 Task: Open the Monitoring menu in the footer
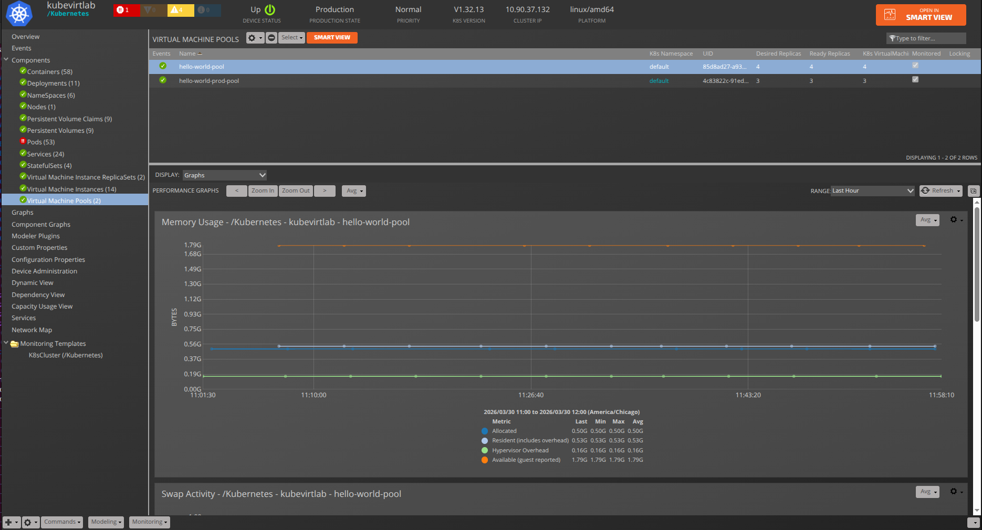tap(150, 522)
